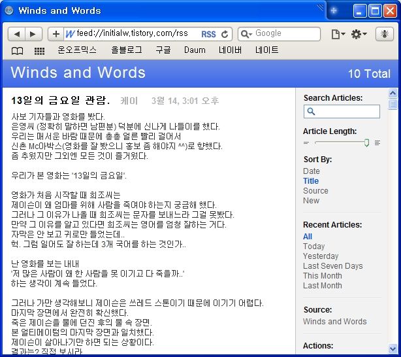Image resolution: width=401 pixels, height=357 pixels.
Task: Open article title 13일의 금요일 관람.
Action: tap(61, 101)
